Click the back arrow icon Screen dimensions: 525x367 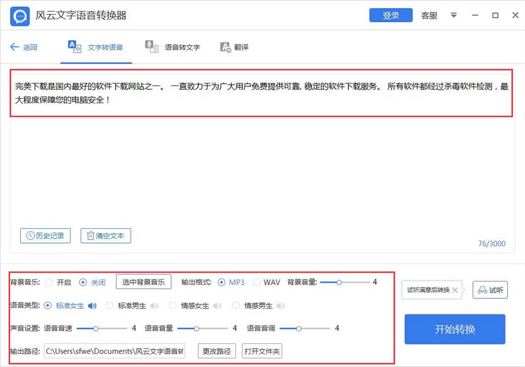point(14,47)
